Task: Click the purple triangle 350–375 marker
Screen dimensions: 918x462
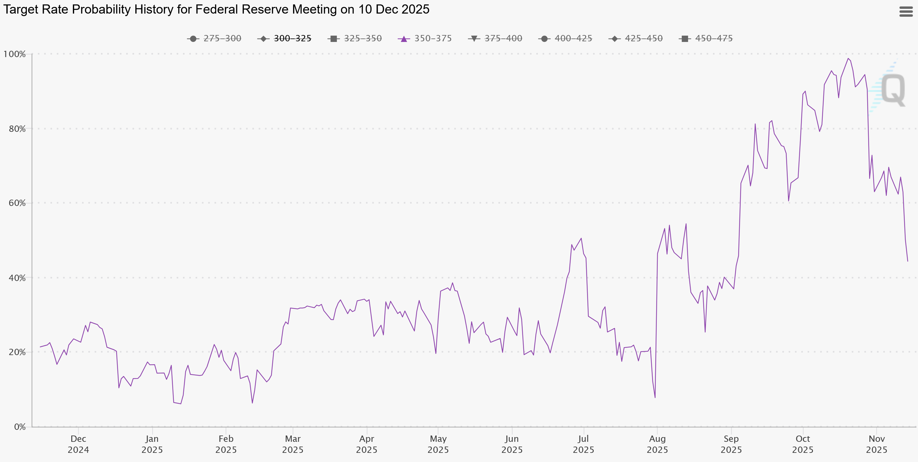Action: click(404, 39)
